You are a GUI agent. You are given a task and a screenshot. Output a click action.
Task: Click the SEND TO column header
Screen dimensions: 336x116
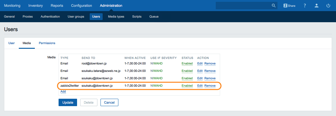tap(88, 58)
